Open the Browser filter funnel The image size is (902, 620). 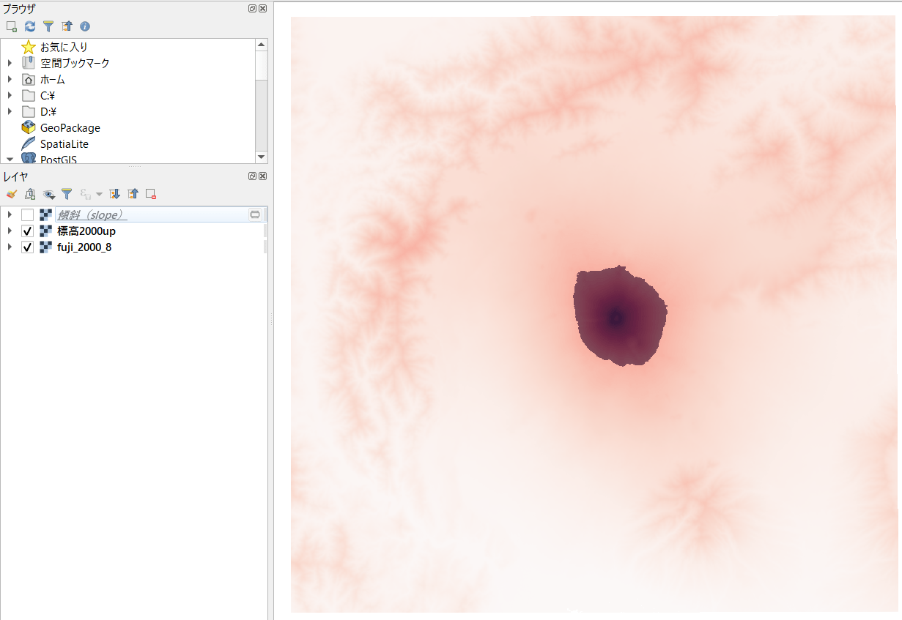click(x=48, y=26)
